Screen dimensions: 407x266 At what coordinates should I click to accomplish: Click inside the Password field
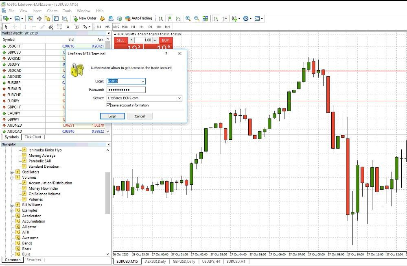coord(126,89)
